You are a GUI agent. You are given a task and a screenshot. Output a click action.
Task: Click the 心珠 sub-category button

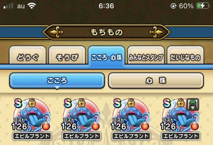pos(156,81)
